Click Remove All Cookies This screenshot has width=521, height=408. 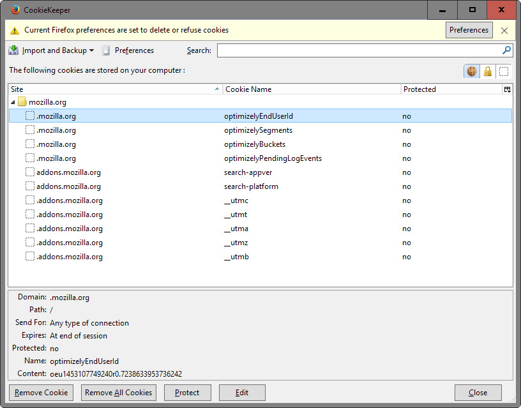pyautogui.click(x=118, y=393)
